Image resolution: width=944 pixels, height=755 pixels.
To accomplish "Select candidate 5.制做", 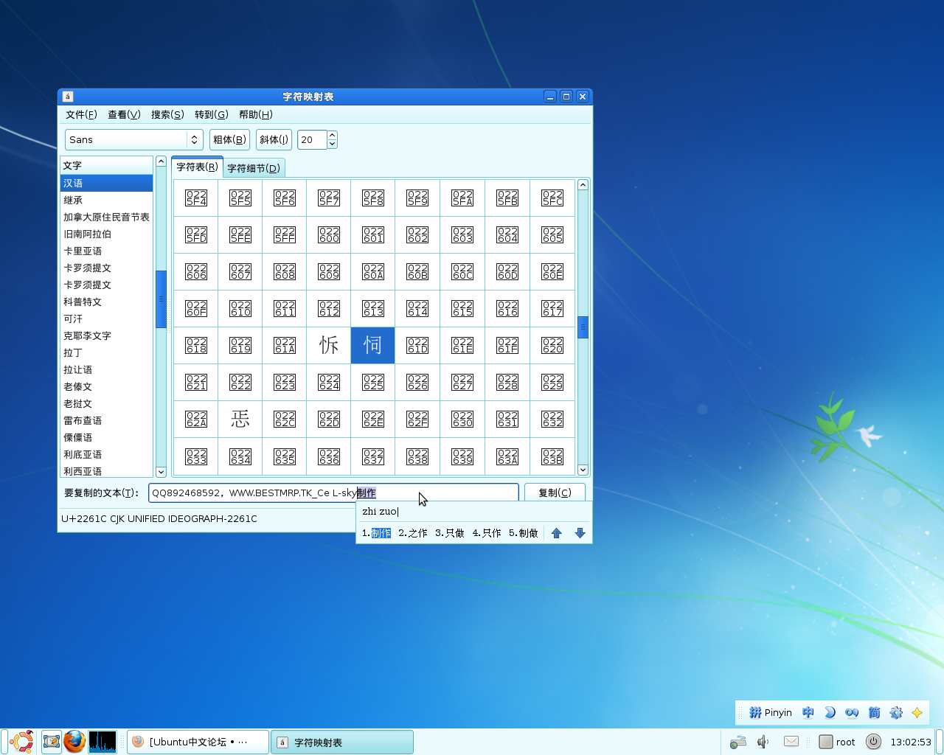I will click(524, 533).
